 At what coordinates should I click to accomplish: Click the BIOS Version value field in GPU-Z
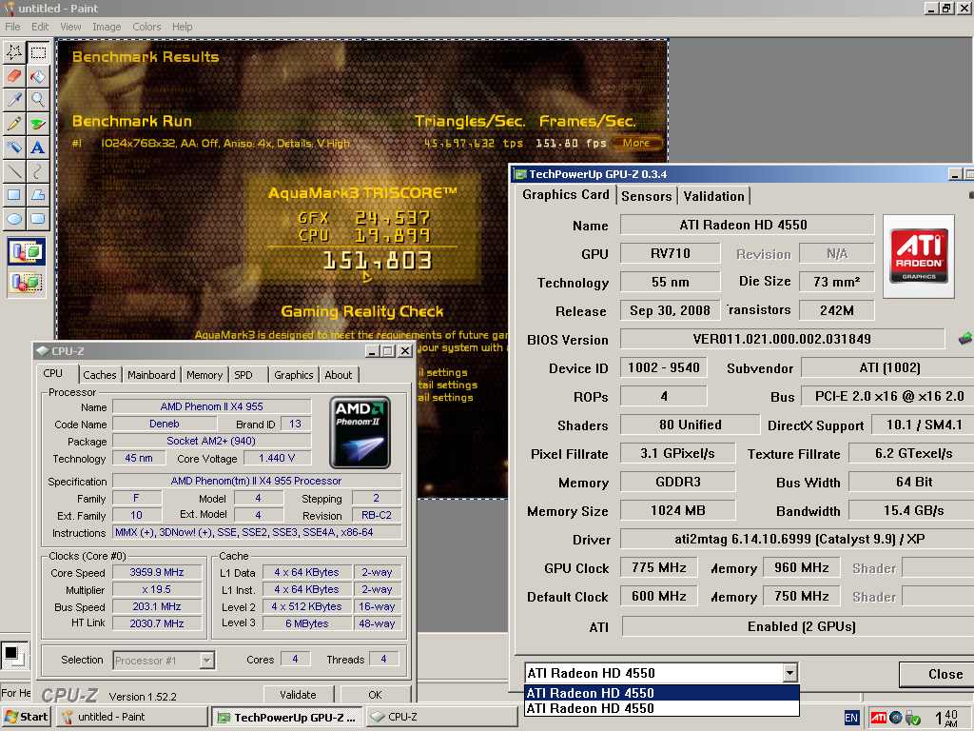(782, 339)
